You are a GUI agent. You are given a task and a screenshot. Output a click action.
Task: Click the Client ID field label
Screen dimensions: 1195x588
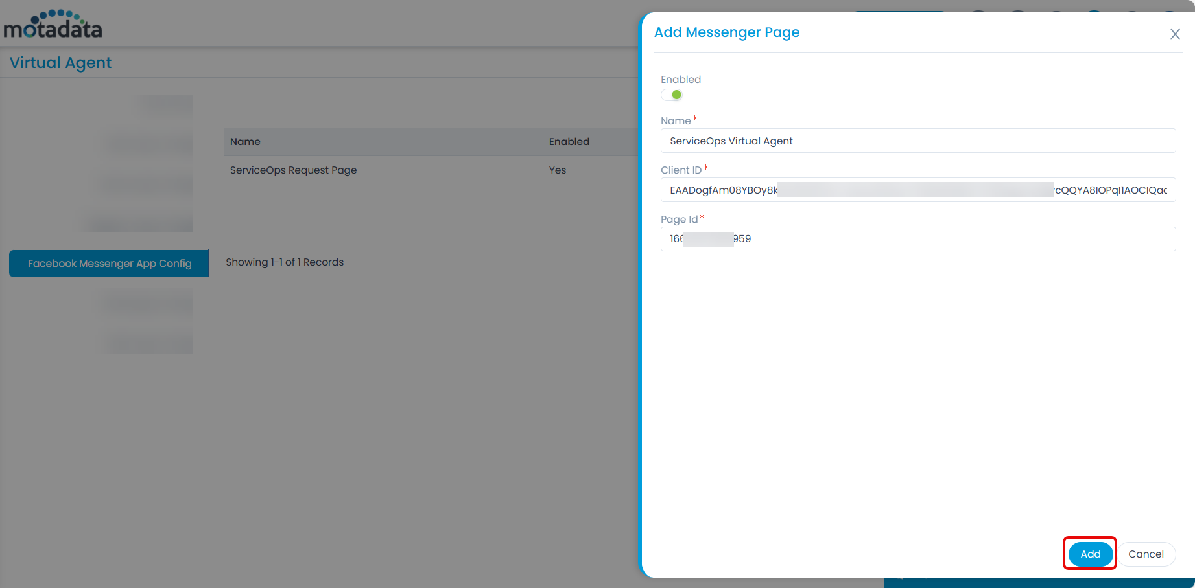tap(681, 170)
